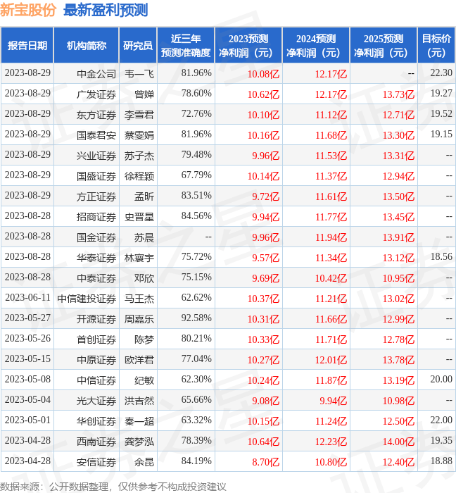
Task: Open the 中信建投证券 row entry
Action: pyautogui.click(x=87, y=299)
